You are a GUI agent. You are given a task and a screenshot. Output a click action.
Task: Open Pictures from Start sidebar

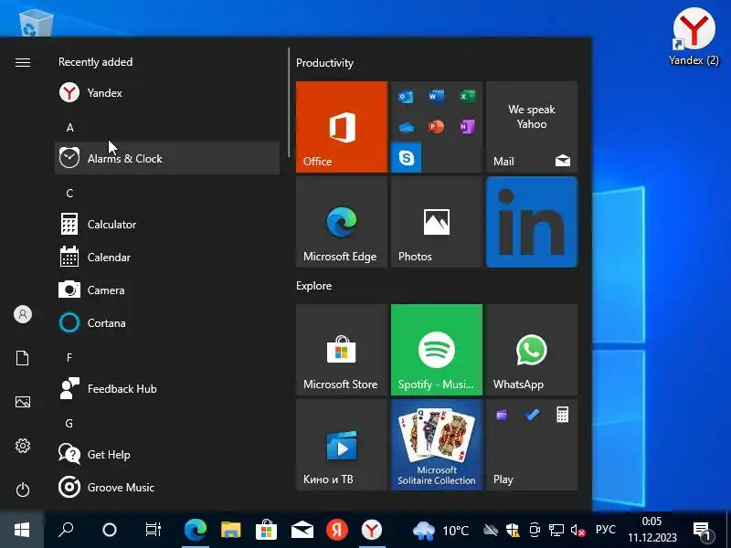tap(23, 402)
